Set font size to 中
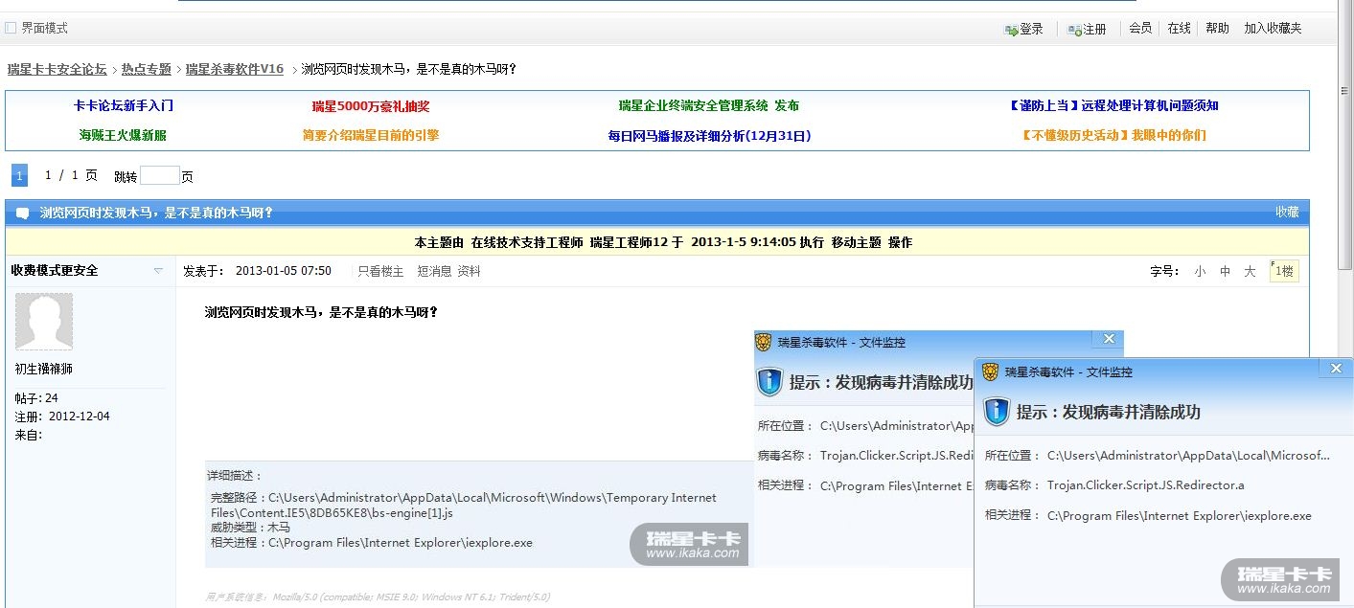Image resolution: width=1354 pixels, height=608 pixels. point(1226,272)
